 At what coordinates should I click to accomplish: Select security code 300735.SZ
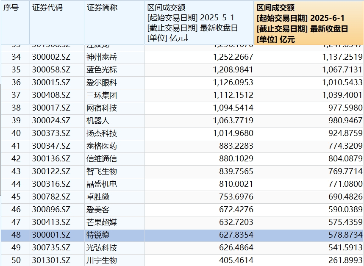pos(51,248)
